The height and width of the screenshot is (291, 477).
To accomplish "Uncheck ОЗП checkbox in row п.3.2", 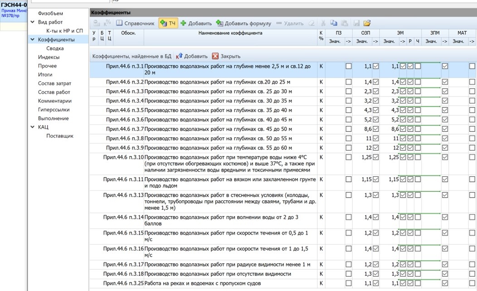I will click(376, 82).
